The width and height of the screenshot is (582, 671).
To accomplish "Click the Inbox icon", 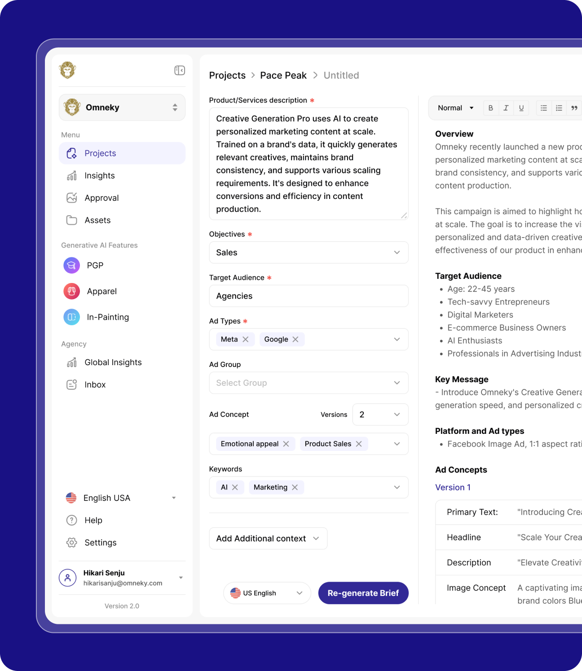I will (x=71, y=384).
